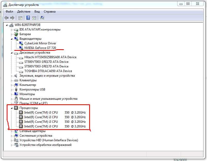Select Hitachi HTS545025B9SA00 ATA Device

click(x=50, y=57)
